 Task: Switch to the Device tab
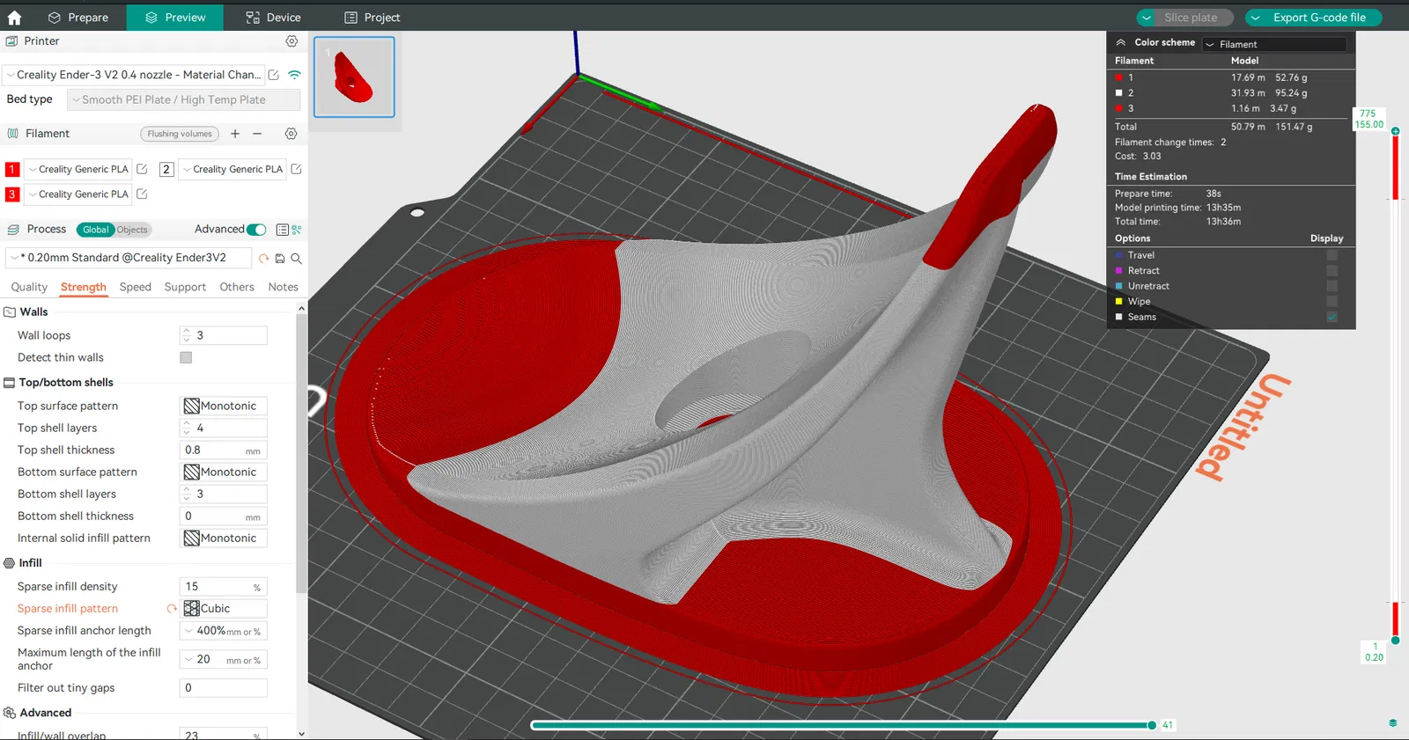273,18
